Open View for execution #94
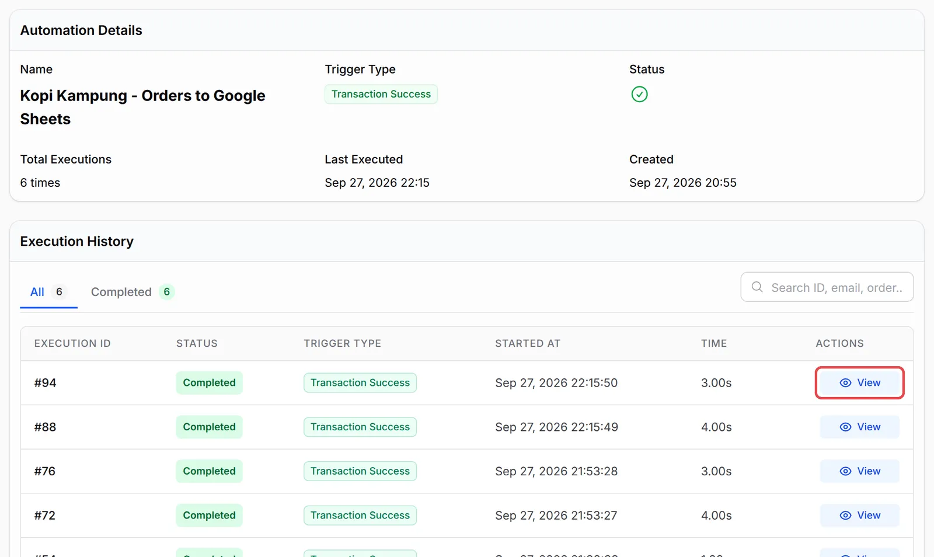The image size is (934, 557). [859, 382]
